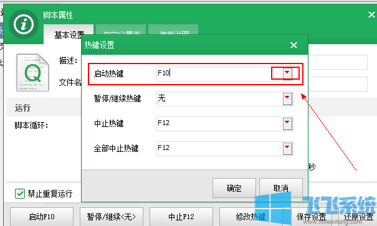377x226 pixels.
Task: Open the 暂停/继续热键 dropdown arrow
Action: pyautogui.click(x=287, y=99)
